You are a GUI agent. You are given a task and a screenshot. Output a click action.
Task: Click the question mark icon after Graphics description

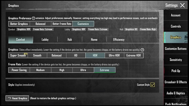[x=142, y=50]
